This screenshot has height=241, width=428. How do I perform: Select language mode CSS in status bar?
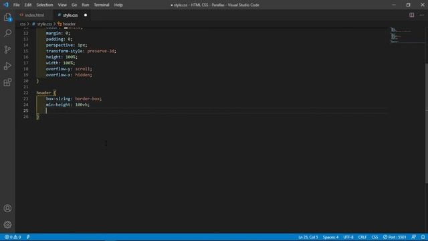374,237
